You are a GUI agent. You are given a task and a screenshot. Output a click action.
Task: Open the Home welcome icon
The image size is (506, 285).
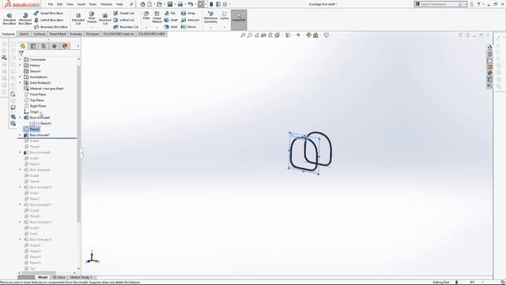pyautogui.click(x=142, y=4)
